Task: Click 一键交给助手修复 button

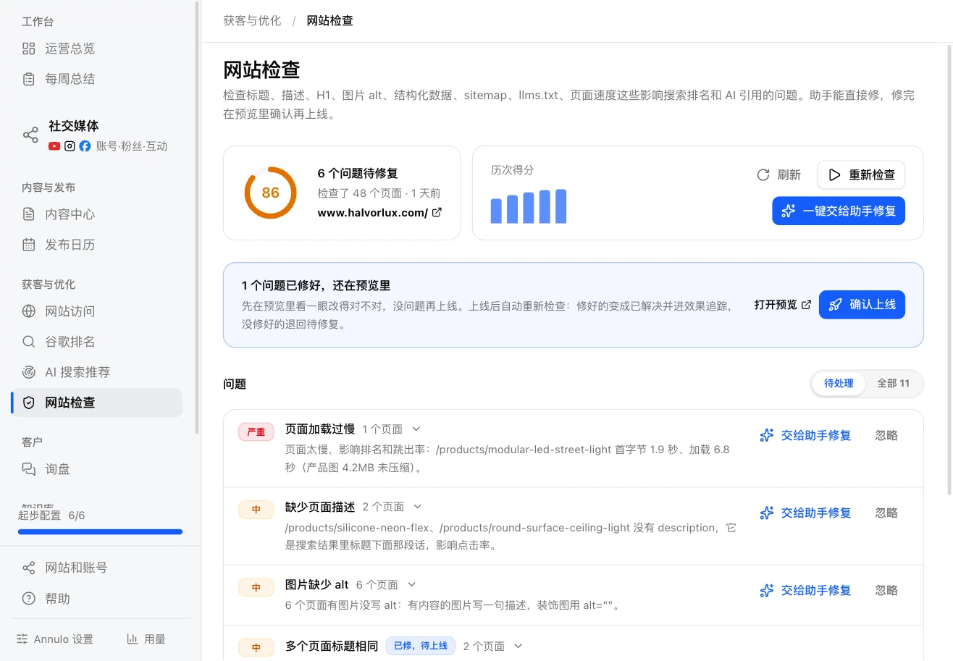Action: [839, 211]
